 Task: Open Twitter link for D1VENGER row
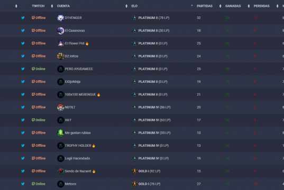coord(23,18)
